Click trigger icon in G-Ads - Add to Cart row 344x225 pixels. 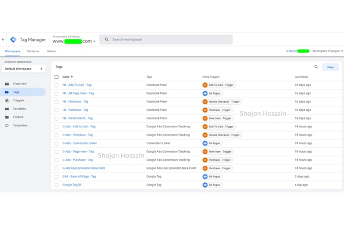click(205, 127)
